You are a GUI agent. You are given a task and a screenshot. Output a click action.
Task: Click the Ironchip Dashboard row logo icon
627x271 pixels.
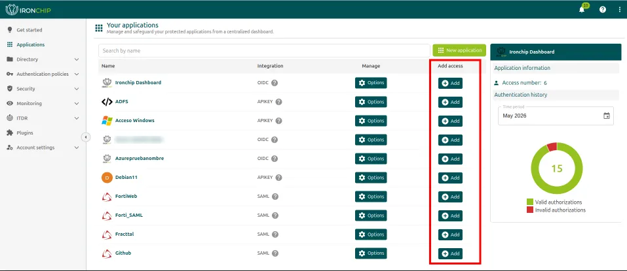click(x=107, y=82)
